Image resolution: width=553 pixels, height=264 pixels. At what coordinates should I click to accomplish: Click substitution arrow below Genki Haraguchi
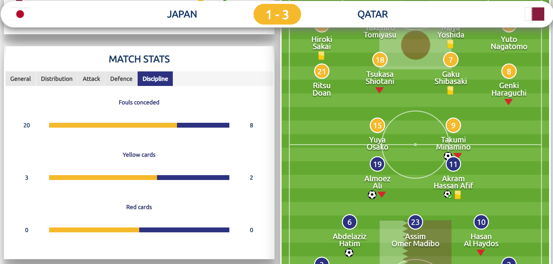click(x=508, y=102)
